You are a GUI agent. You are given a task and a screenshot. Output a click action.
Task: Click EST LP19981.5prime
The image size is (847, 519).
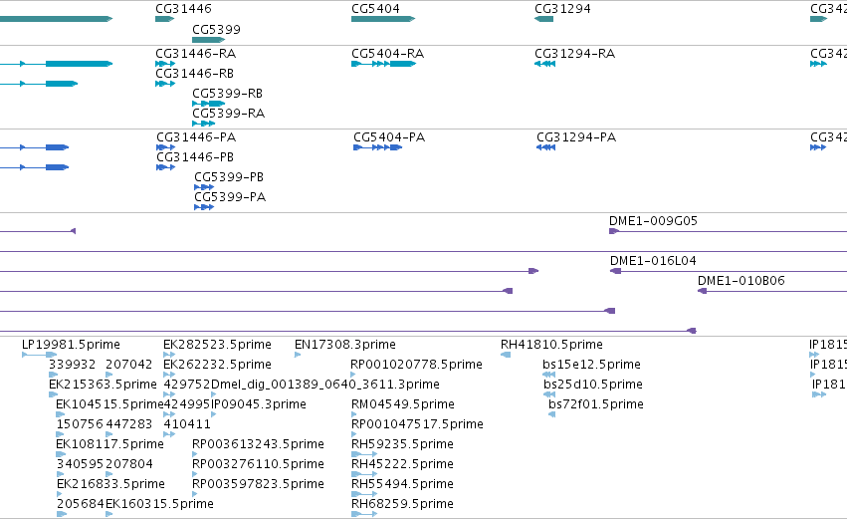71,345
